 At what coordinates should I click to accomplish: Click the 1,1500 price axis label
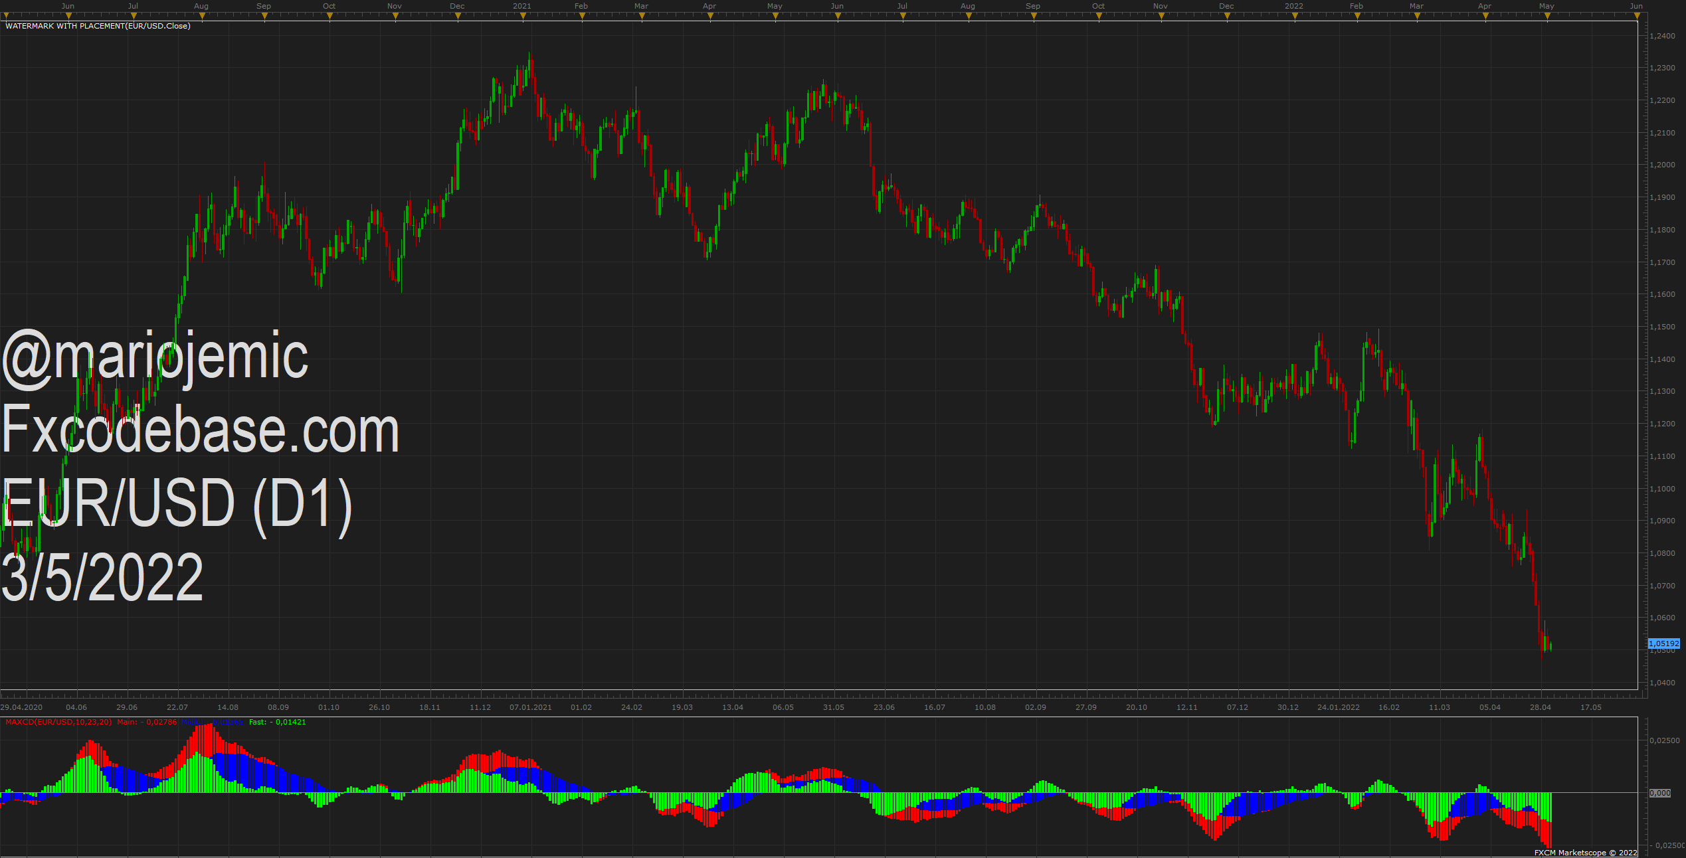(1661, 327)
